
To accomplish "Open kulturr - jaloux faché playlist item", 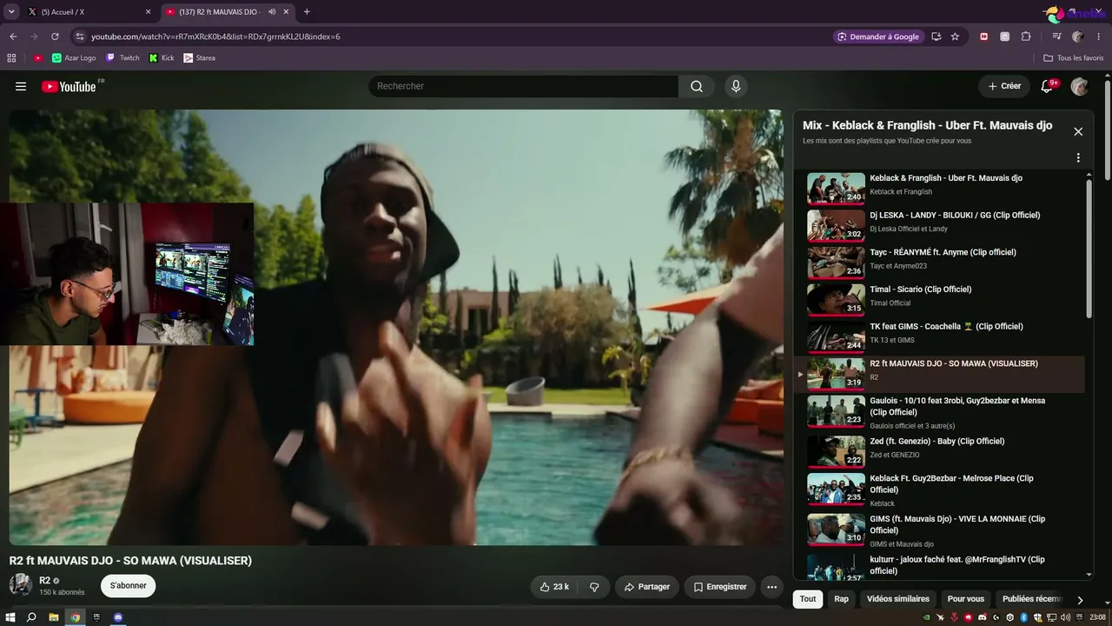I will pyautogui.click(x=940, y=565).
